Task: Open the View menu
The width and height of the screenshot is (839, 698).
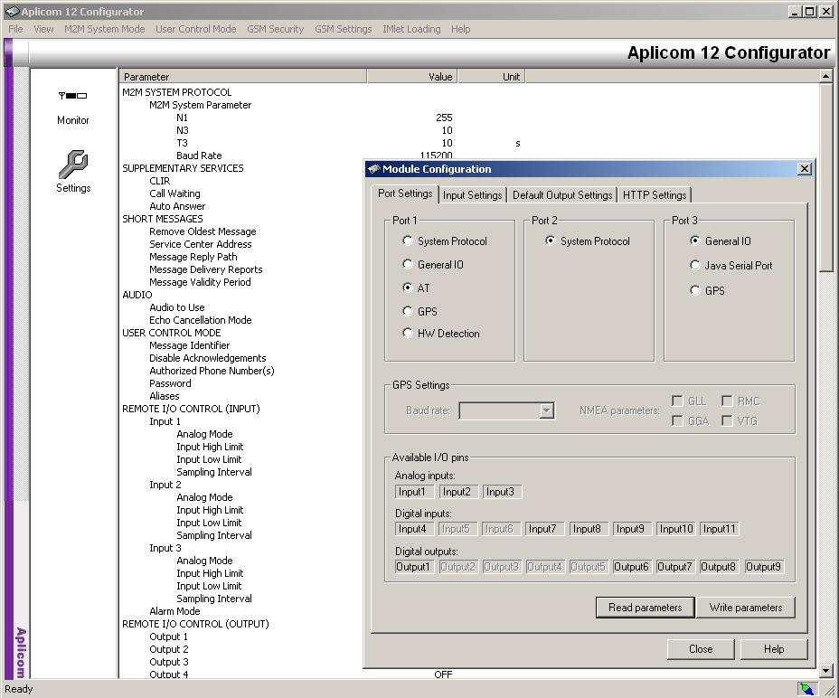Action: click(x=44, y=29)
